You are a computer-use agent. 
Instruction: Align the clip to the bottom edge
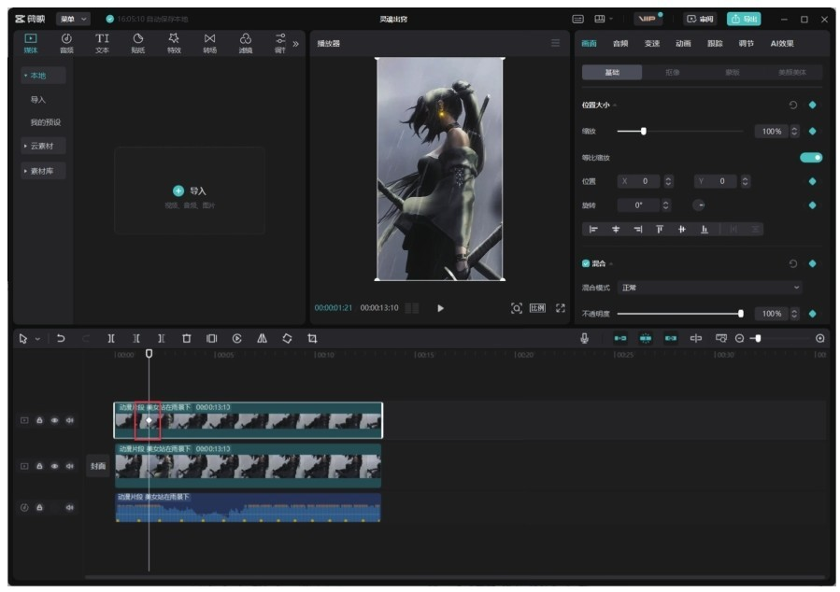click(x=705, y=230)
